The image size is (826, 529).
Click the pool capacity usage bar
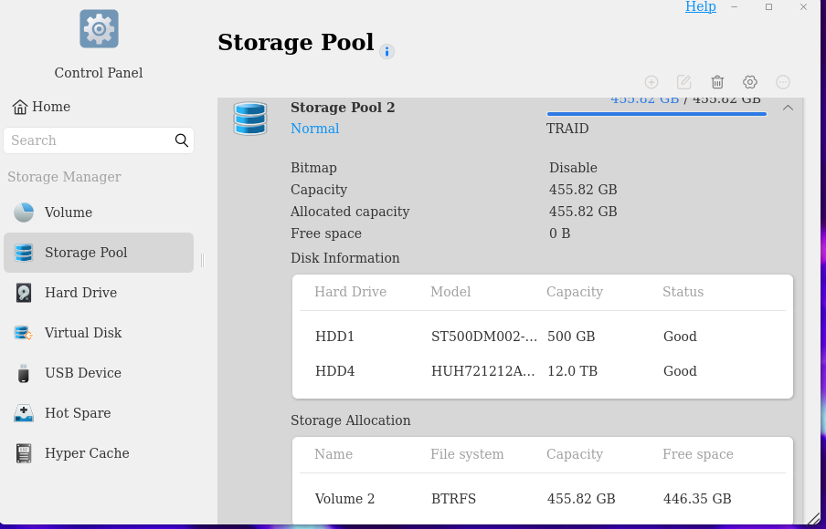(x=656, y=114)
